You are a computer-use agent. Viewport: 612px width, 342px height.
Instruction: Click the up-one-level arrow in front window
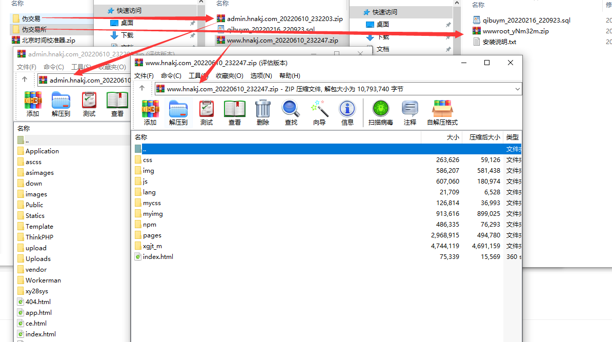(x=142, y=89)
